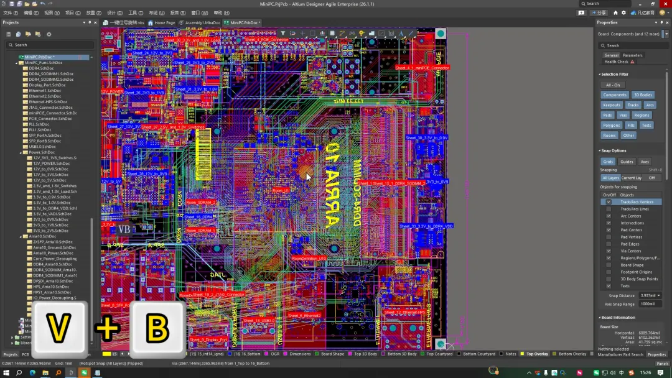
Task: Toggle Via Centers snapping checkbox
Action: [609, 251]
